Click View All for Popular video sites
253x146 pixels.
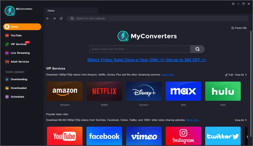tap(241, 120)
